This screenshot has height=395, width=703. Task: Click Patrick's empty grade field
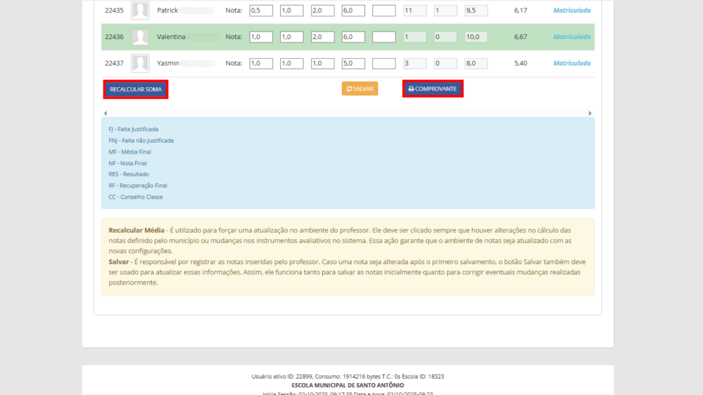point(384,11)
